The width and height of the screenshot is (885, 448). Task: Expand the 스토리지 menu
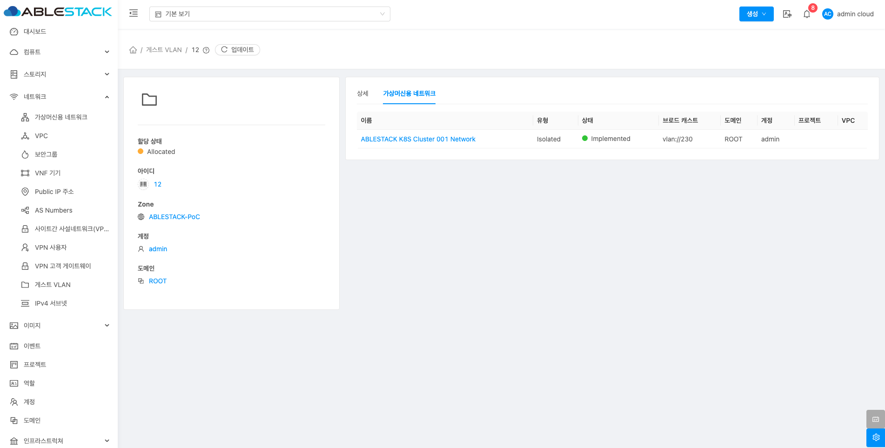pos(59,74)
